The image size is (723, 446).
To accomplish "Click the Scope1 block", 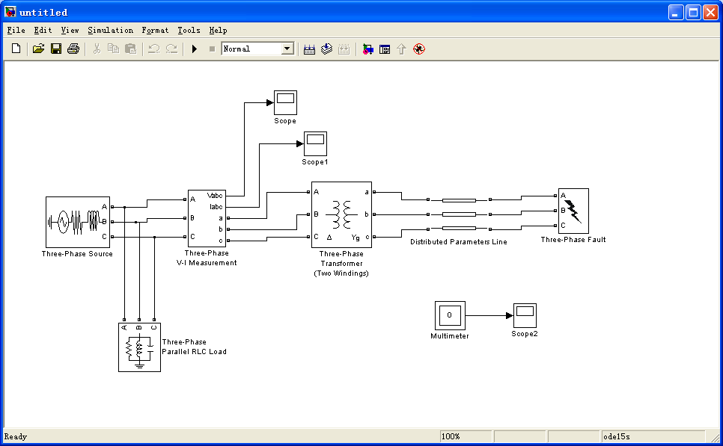I will tap(315, 143).
